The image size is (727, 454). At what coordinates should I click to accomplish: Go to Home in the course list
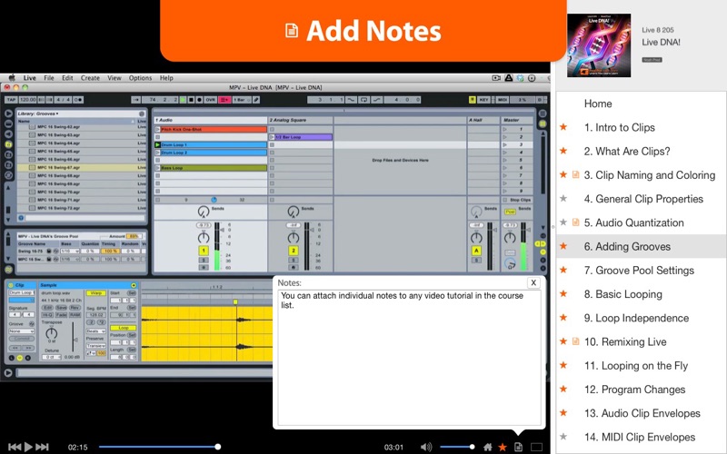click(598, 104)
